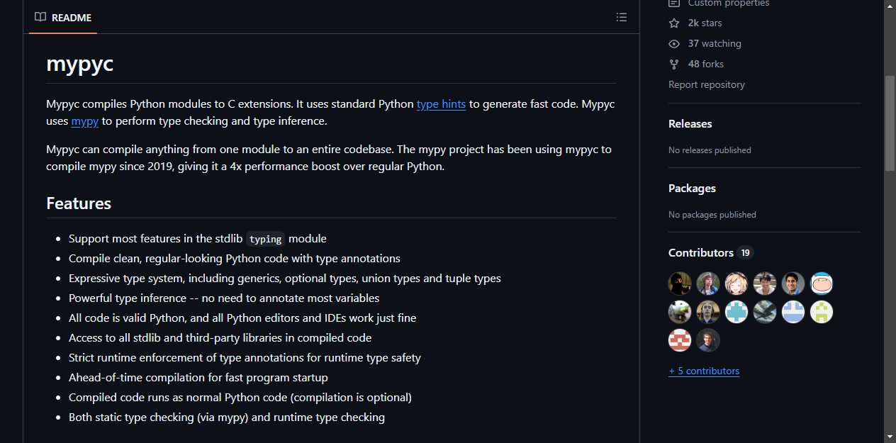Click the star icon next to 2k stars
Screen dimensions: 896x443
[674, 23]
